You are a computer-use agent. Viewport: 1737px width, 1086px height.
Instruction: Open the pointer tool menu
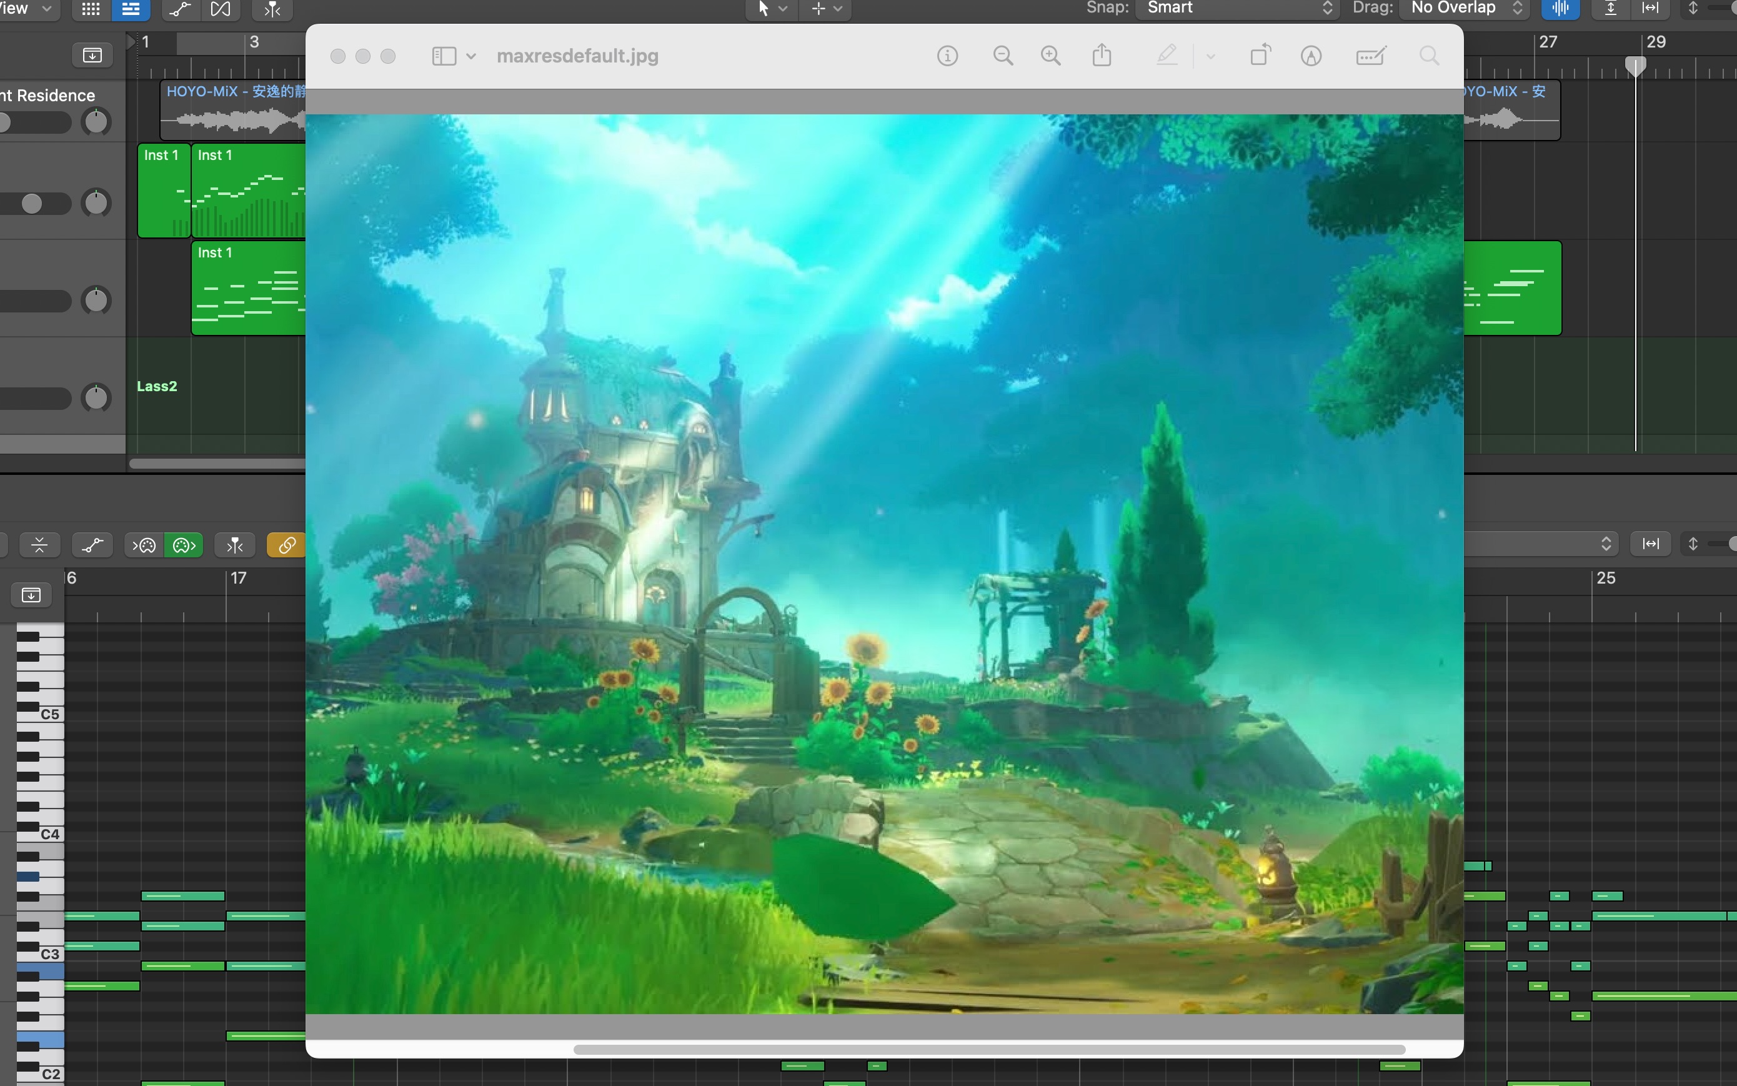pos(772,9)
